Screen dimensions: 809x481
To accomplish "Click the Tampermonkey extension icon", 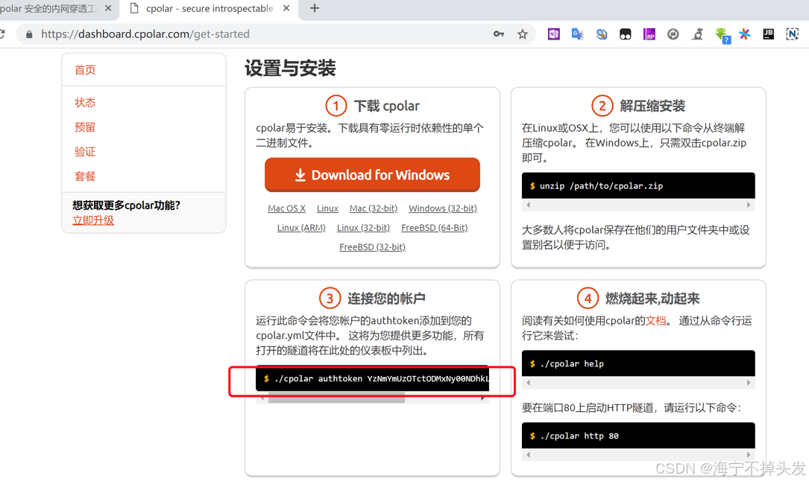I will [x=626, y=34].
